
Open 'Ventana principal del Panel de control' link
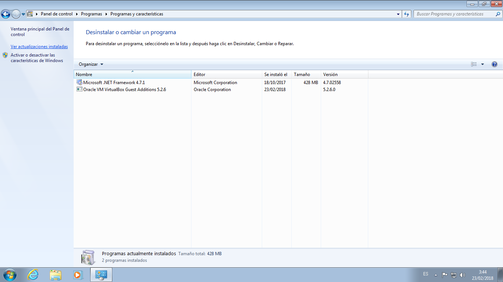tap(40, 32)
